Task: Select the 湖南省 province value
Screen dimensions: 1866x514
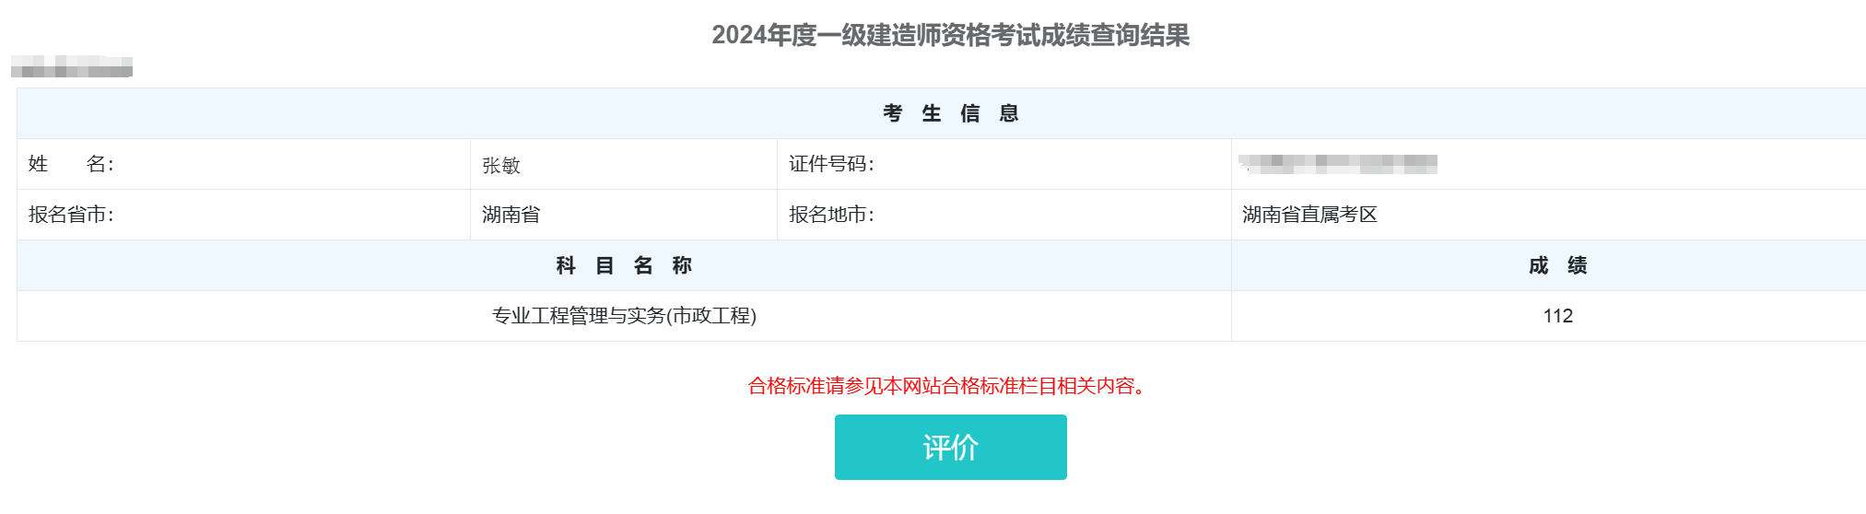Action: 511,215
